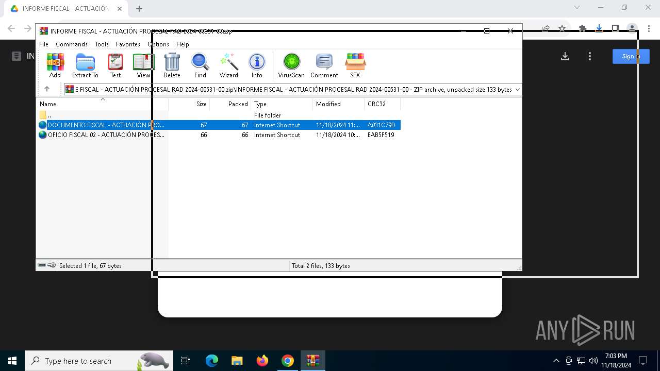
Task: Show archive Info
Action: (x=257, y=65)
